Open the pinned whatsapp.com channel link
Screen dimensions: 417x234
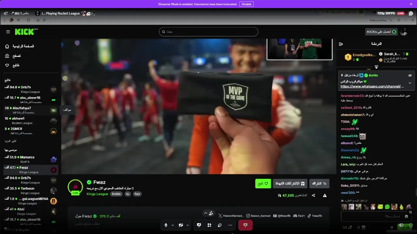click(372, 86)
